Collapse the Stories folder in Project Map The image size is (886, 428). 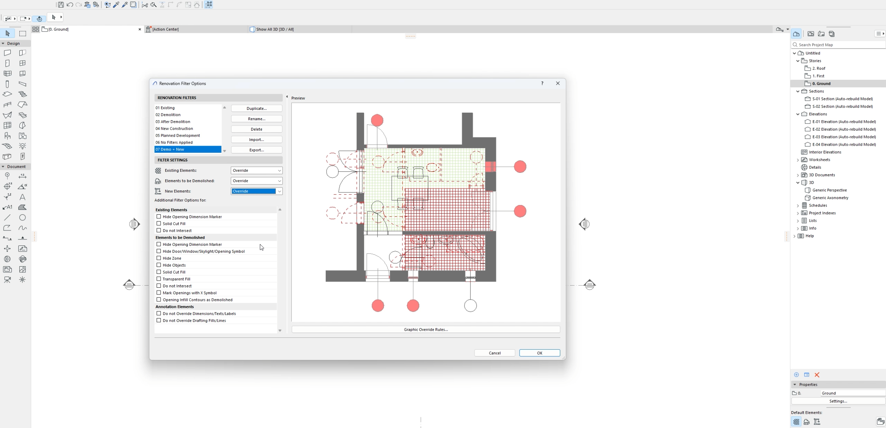pyautogui.click(x=798, y=61)
